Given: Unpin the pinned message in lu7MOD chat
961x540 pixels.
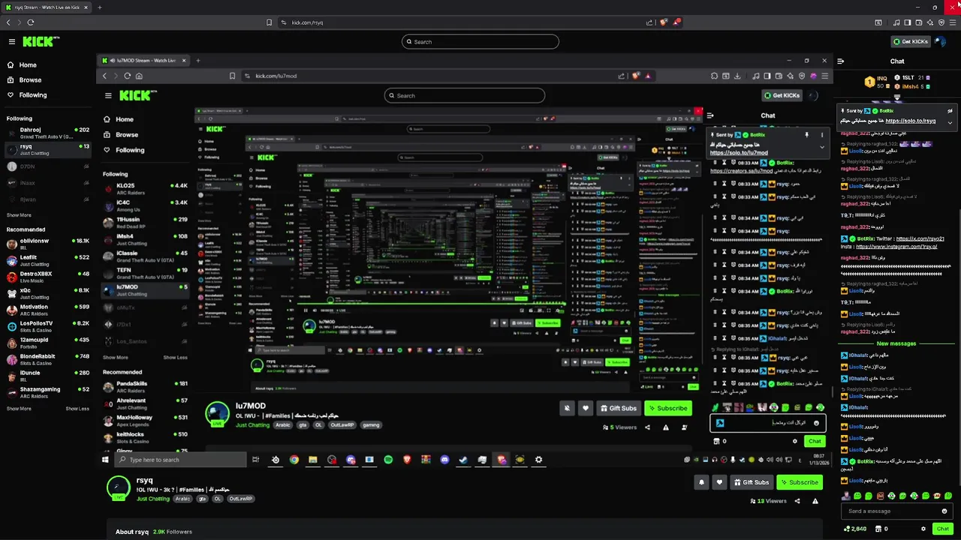Looking at the screenshot, I should tap(807, 135).
